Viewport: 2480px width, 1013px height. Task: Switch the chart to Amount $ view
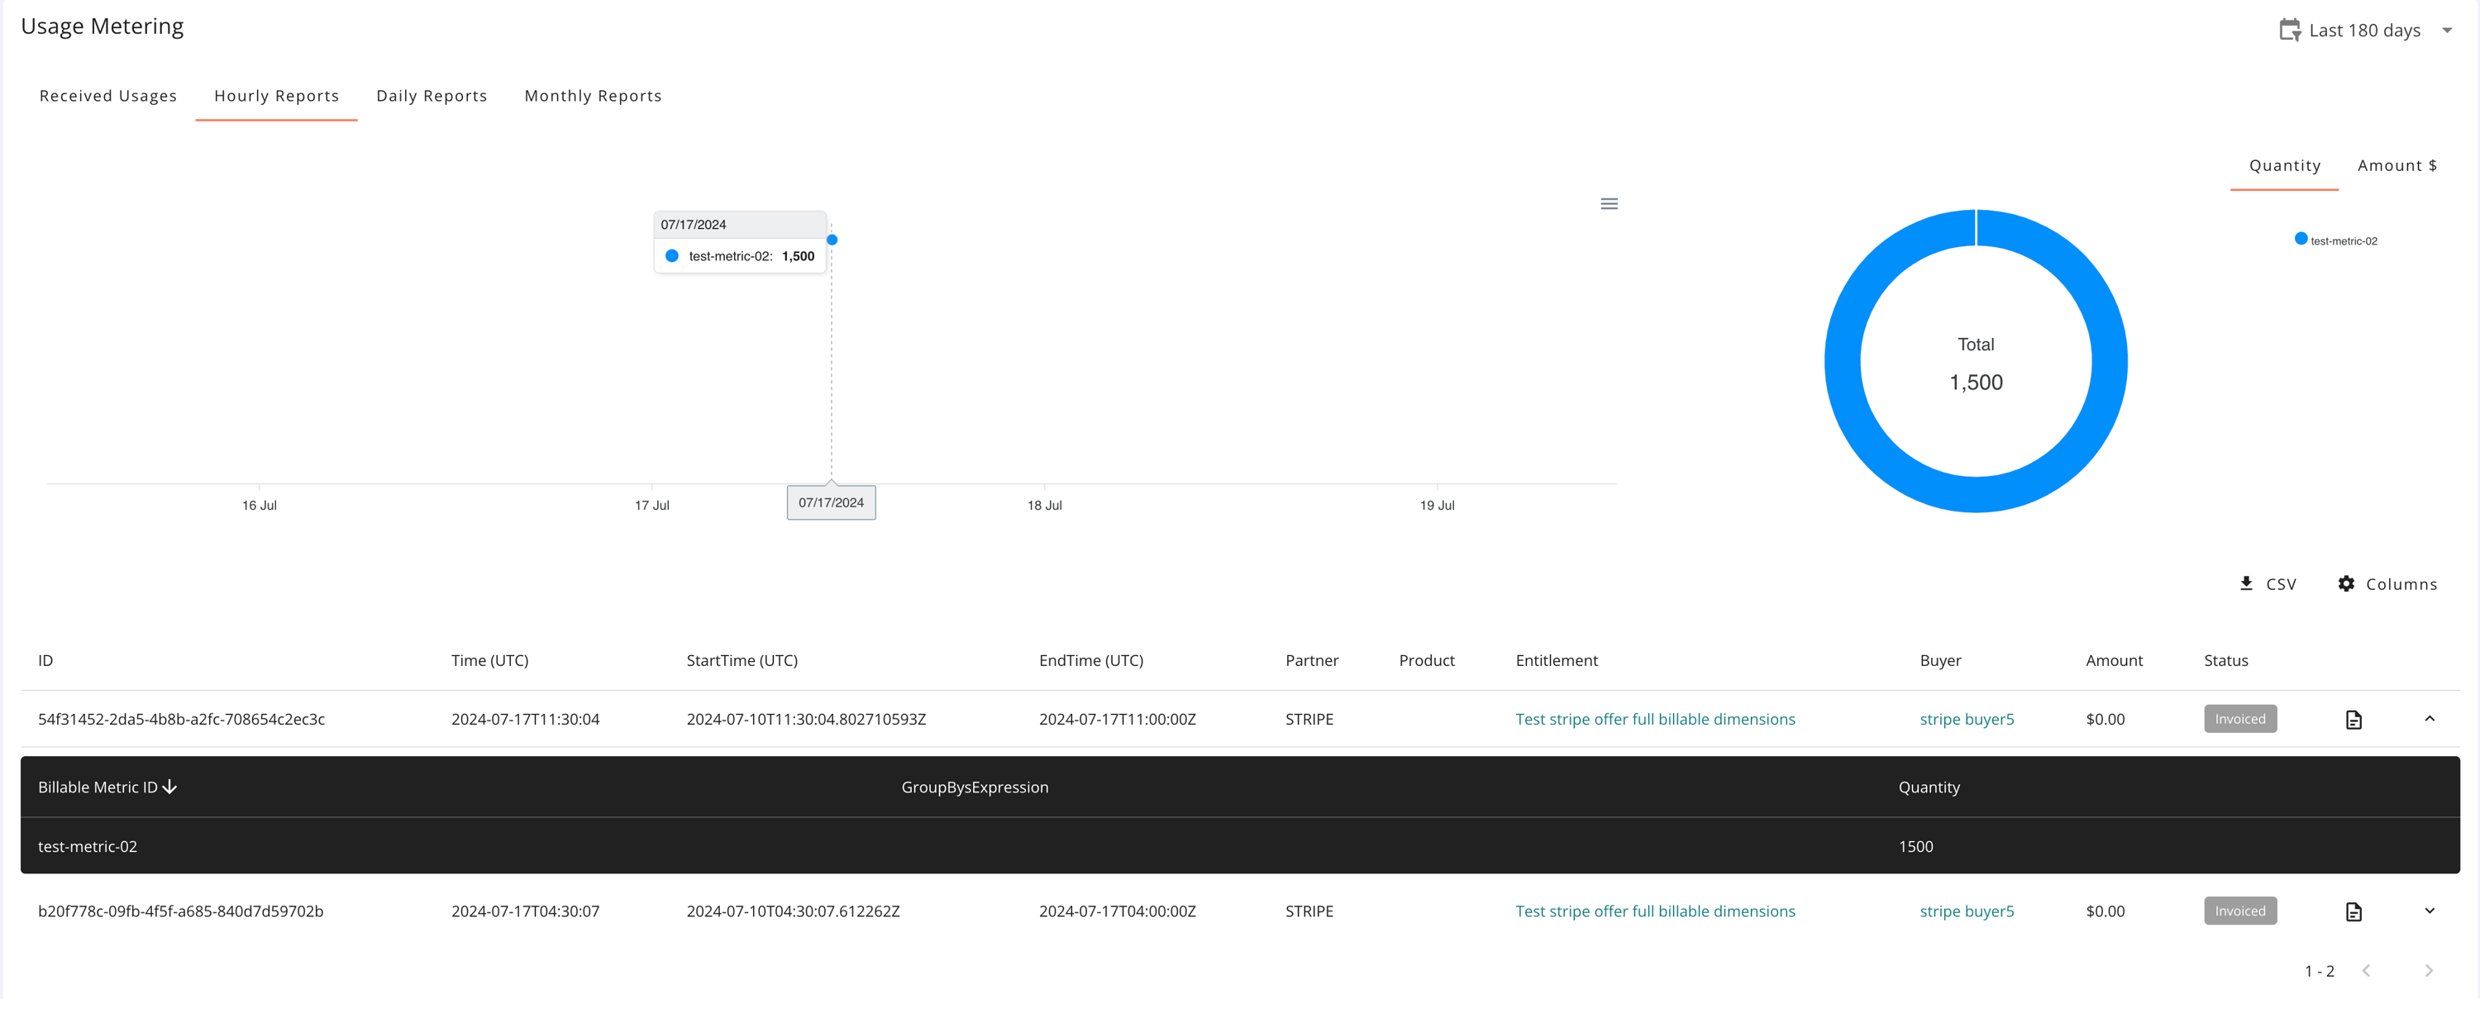(2397, 165)
